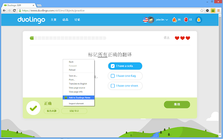
Task: Click the SSL padlock icon
Action: (x=20, y=10)
